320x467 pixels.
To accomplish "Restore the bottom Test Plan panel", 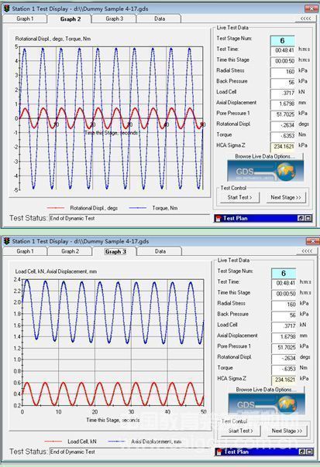I will (x=302, y=452).
